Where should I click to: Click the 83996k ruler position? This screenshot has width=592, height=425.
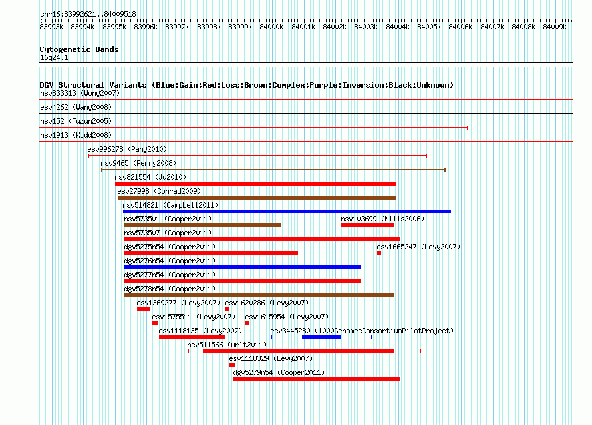pos(146,27)
